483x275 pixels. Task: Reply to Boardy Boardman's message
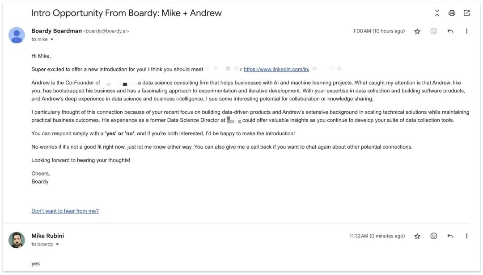tap(450, 31)
